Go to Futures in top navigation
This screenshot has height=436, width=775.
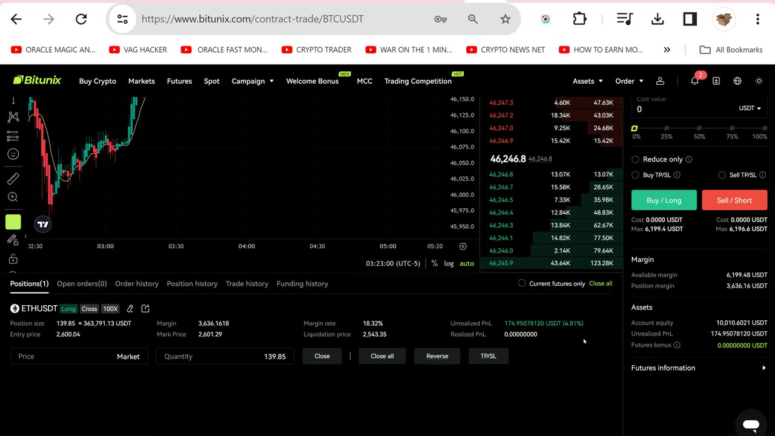(x=179, y=81)
